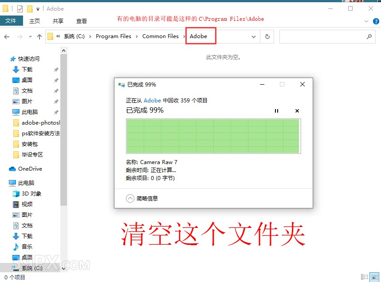The height and width of the screenshot is (282, 381).
Task: Click the refresh icon beside the address bar
Action: [267, 36]
